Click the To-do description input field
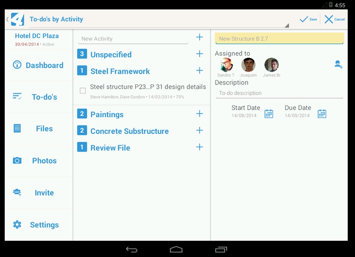 pos(279,93)
